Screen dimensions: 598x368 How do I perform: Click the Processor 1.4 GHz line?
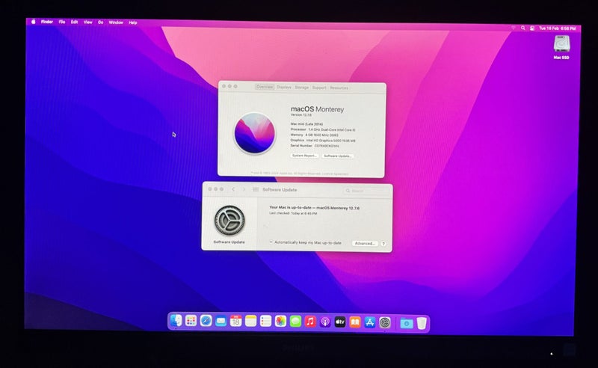(x=323, y=129)
